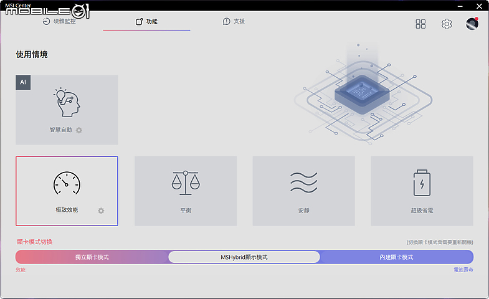Close the MSI Center window
This screenshot has height=299, width=489.
click(479, 6)
